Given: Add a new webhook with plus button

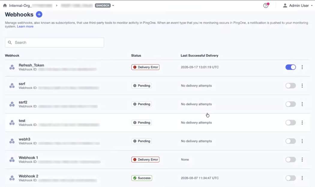Looking at the screenshot, I should [x=39, y=14].
